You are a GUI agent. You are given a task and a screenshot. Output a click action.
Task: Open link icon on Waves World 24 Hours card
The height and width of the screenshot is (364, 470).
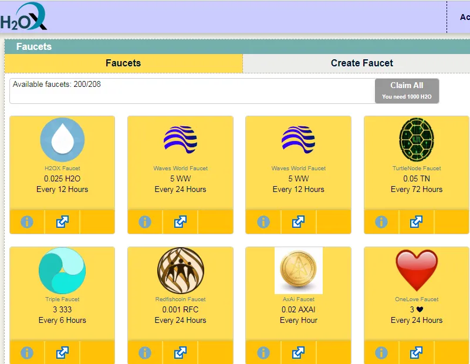(181, 222)
